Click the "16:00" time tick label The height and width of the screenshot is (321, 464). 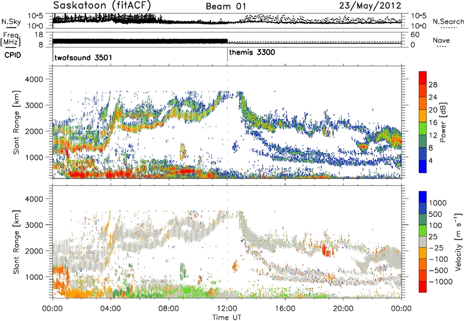click(285, 309)
